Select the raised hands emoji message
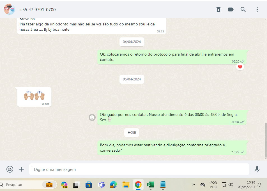Viewport: 267px width, 191px height. [34, 97]
